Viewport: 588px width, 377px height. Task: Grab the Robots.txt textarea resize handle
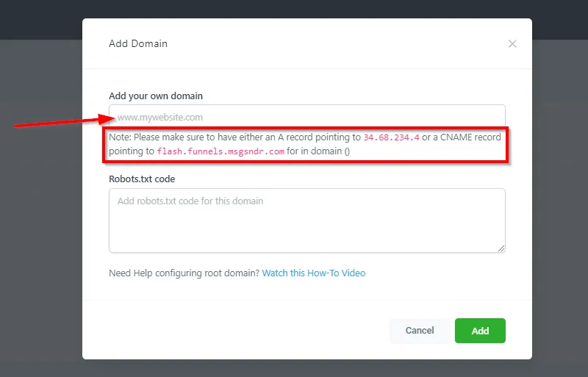point(501,248)
